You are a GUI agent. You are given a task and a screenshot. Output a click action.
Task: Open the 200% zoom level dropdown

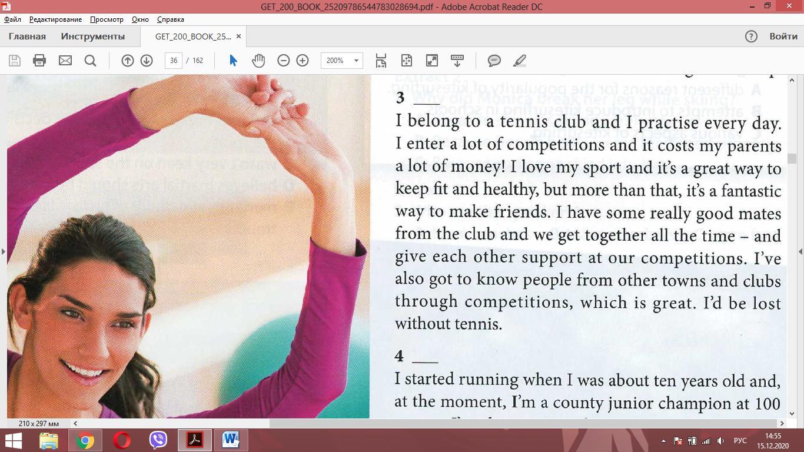coord(356,61)
